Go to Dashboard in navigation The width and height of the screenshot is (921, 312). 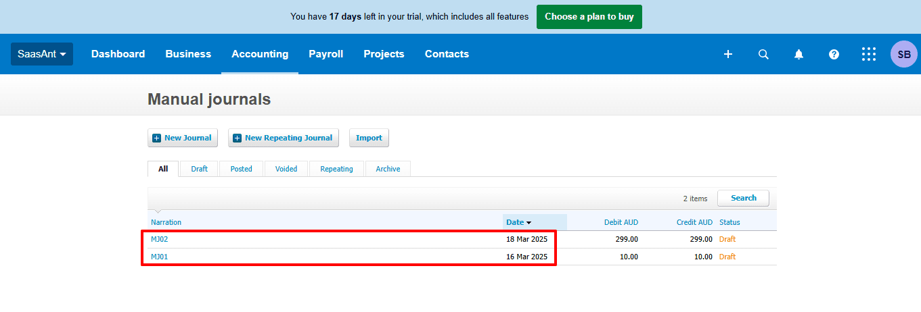(x=118, y=54)
